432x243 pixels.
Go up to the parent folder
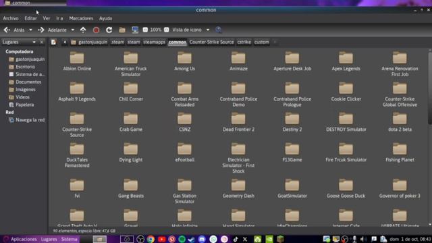(83, 30)
